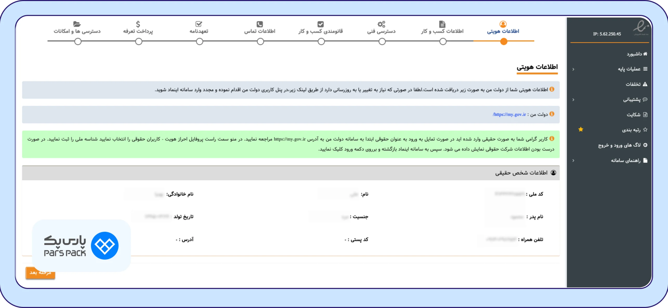
Task: Click the file icon beside راهنمای سامانه
Action: pyautogui.click(x=645, y=160)
